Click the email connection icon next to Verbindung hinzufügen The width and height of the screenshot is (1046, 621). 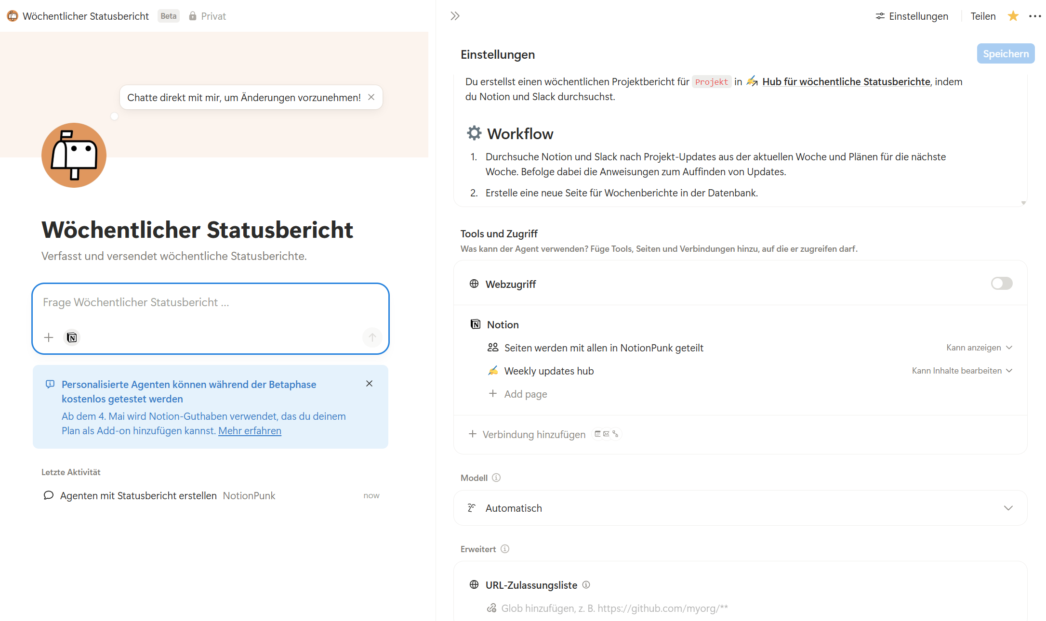coord(606,434)
